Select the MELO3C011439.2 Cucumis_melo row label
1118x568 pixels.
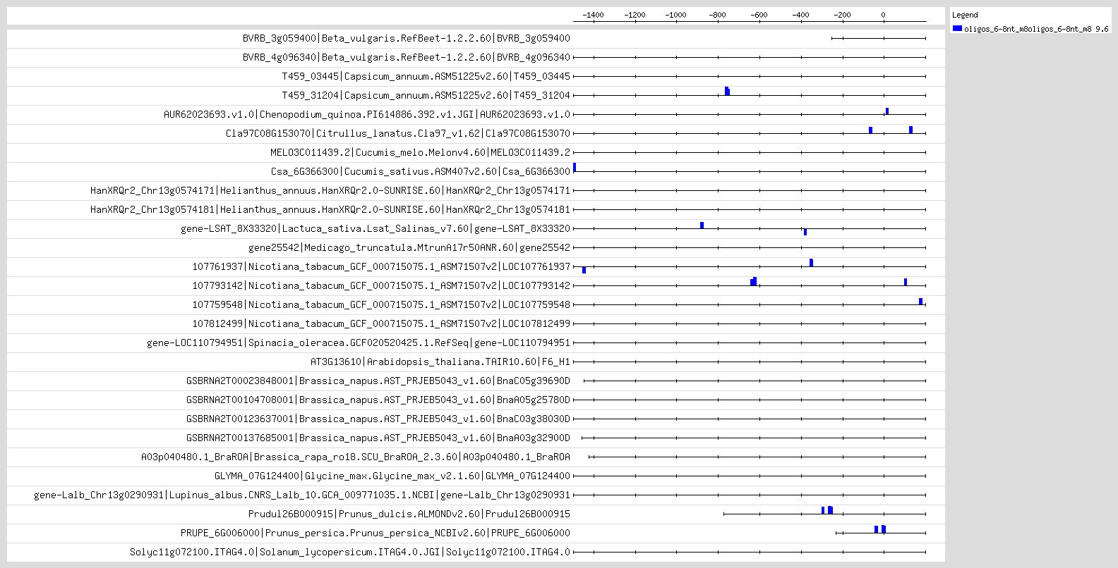click(x=421, y=152)
